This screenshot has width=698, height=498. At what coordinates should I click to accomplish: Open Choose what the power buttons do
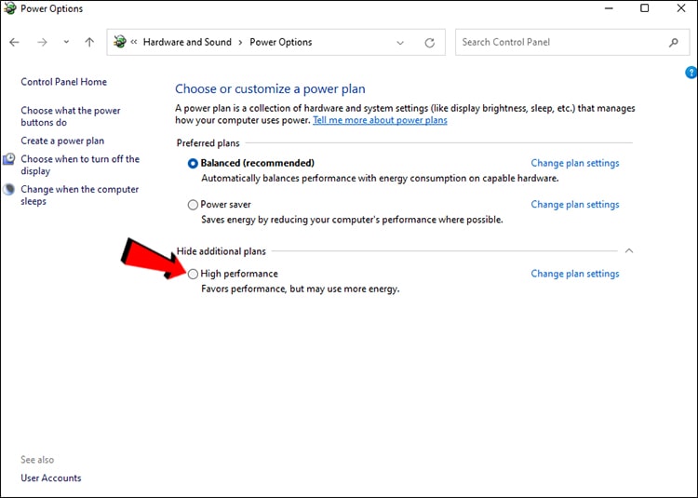click(71, 116)
